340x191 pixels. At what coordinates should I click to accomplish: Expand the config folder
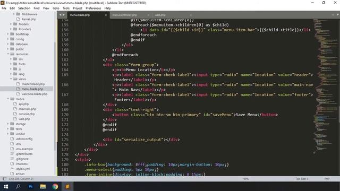click(8, 39)
